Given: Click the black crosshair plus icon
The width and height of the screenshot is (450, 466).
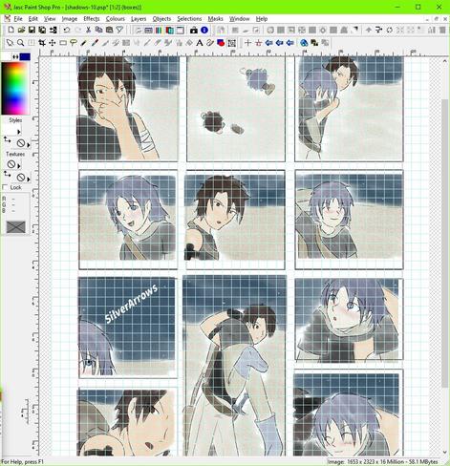Looking at the screenshot, I should coord(247,43).
